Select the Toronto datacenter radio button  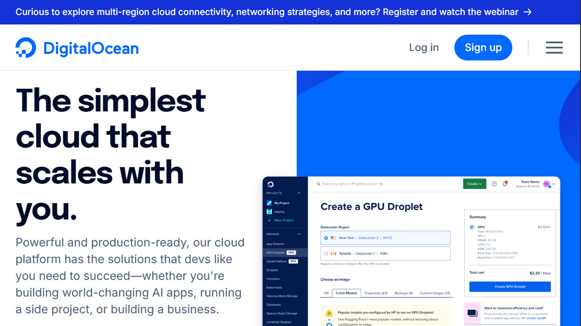[x=326, y=254]
